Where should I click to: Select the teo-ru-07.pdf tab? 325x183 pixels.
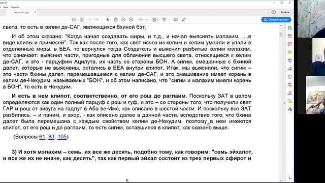click(x=21, y=12)
